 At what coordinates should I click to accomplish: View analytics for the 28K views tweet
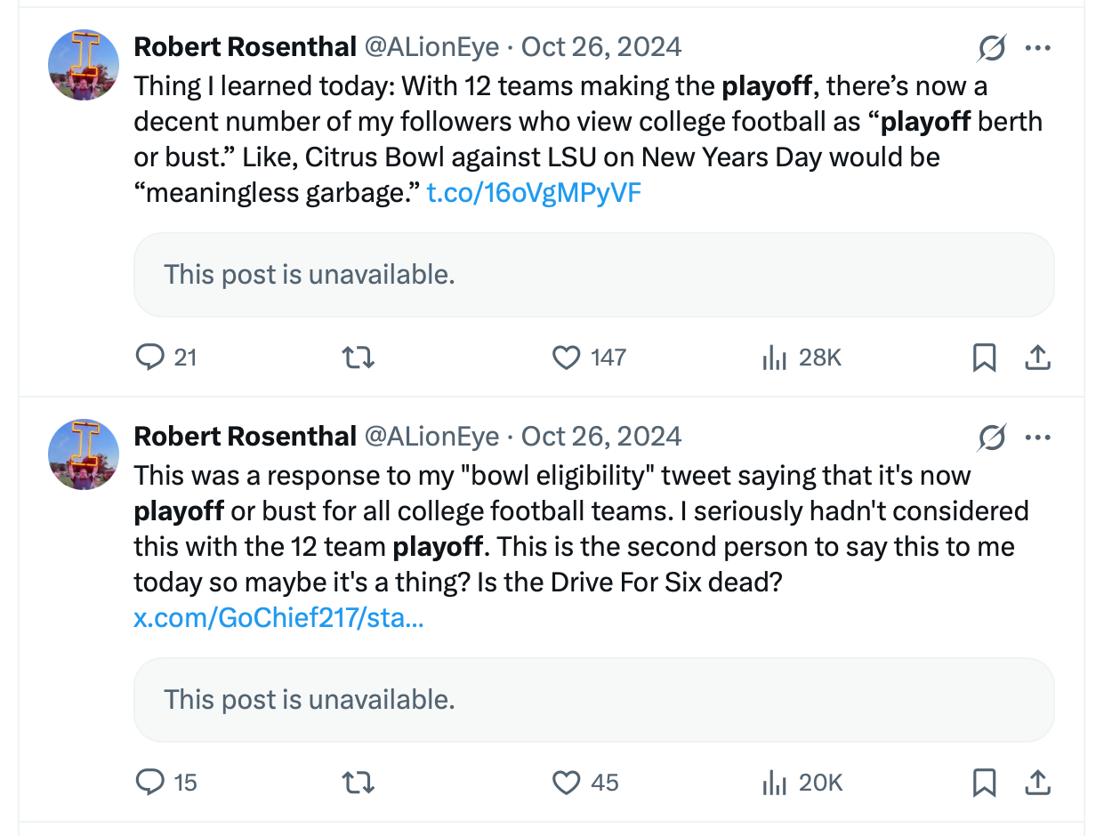coord(775,358)
